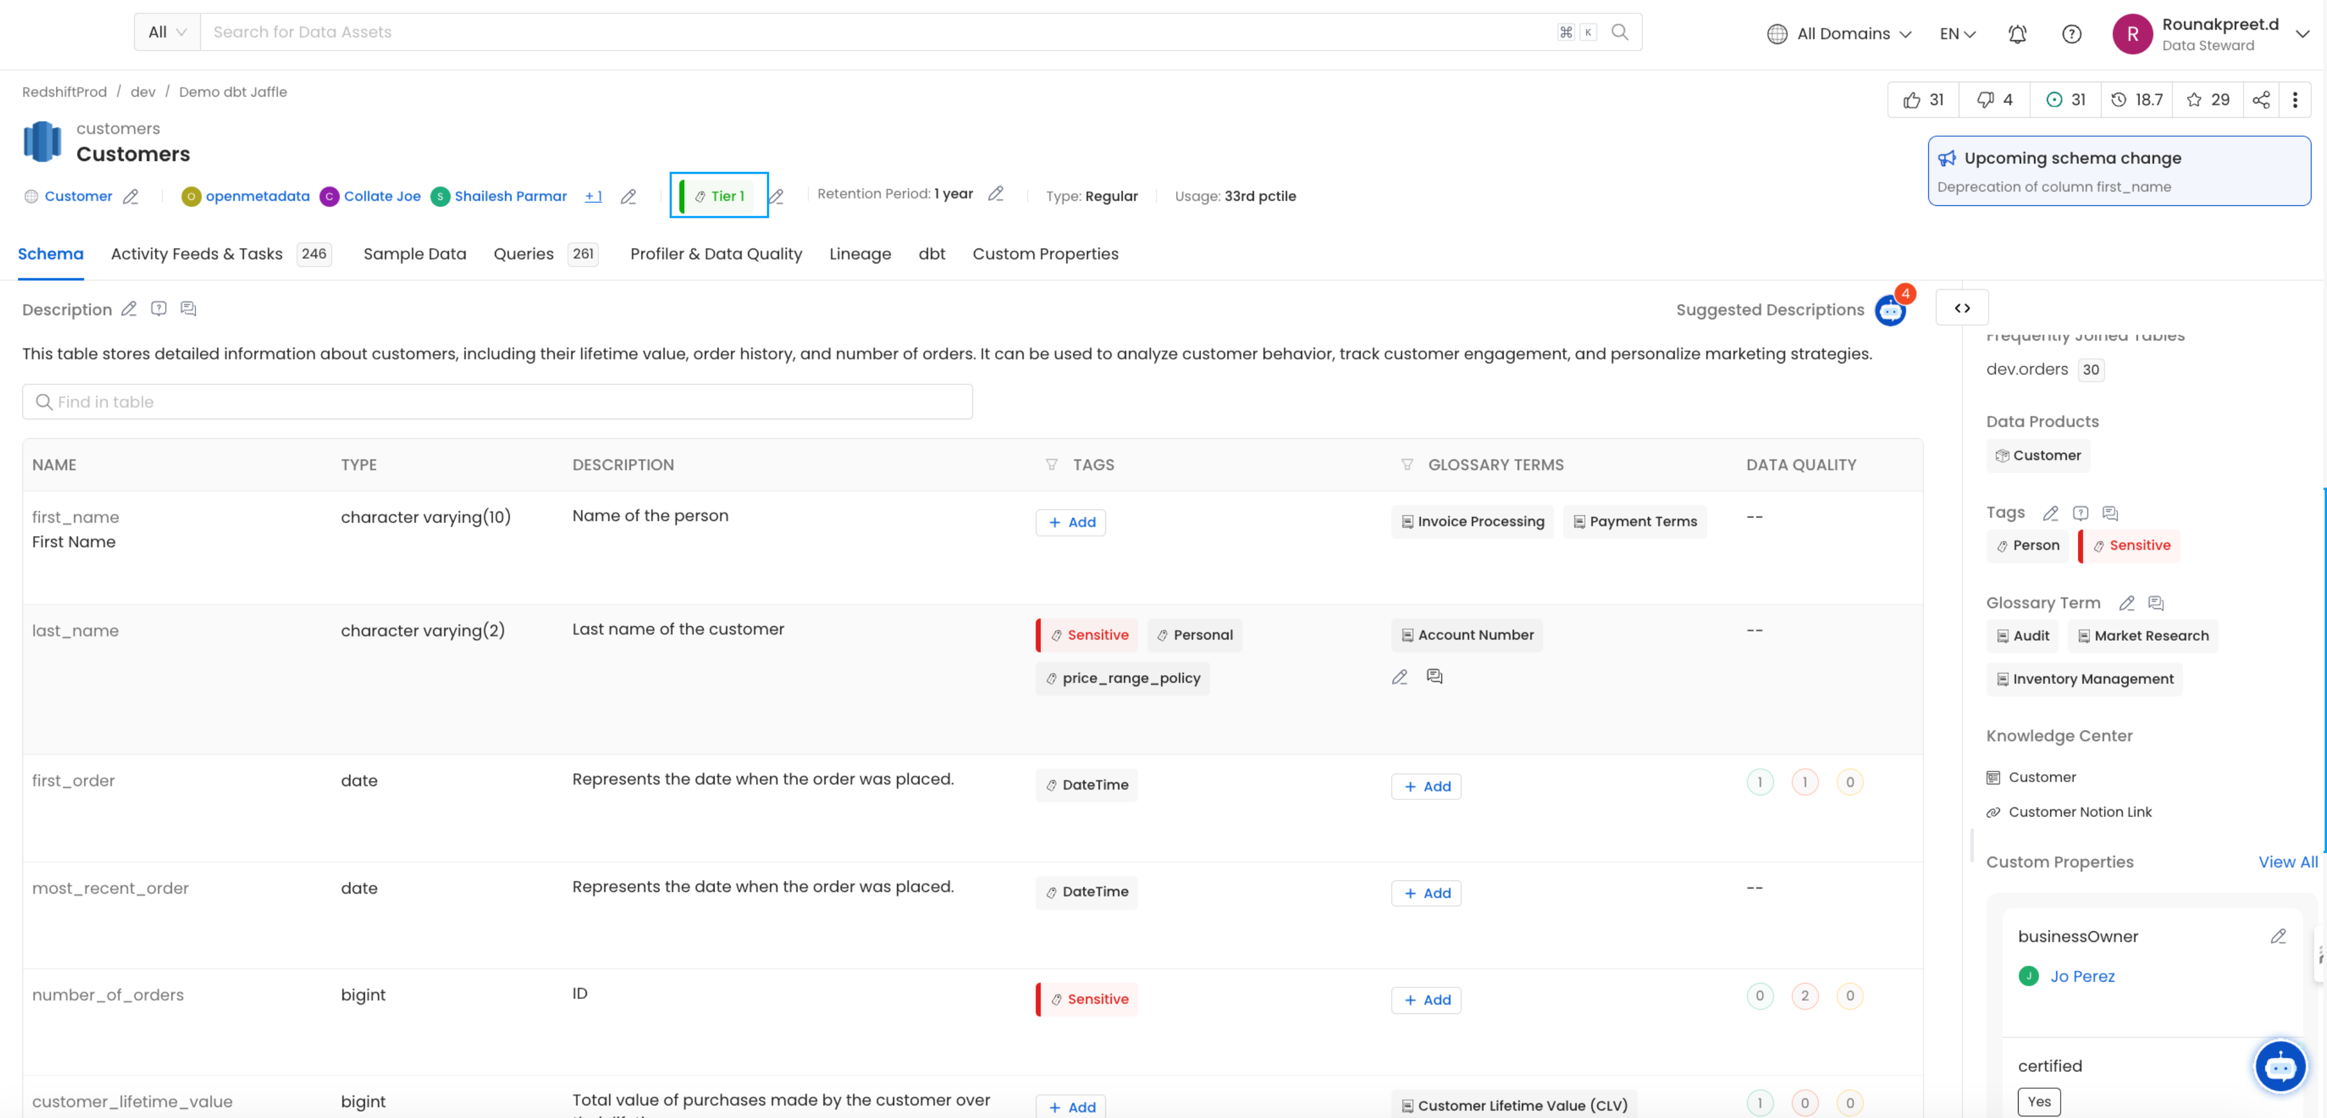Screen dimensions: 2327x1118
Task: Toggle the collapse arrow on right panel
Action: click(x=1962, y=308)
